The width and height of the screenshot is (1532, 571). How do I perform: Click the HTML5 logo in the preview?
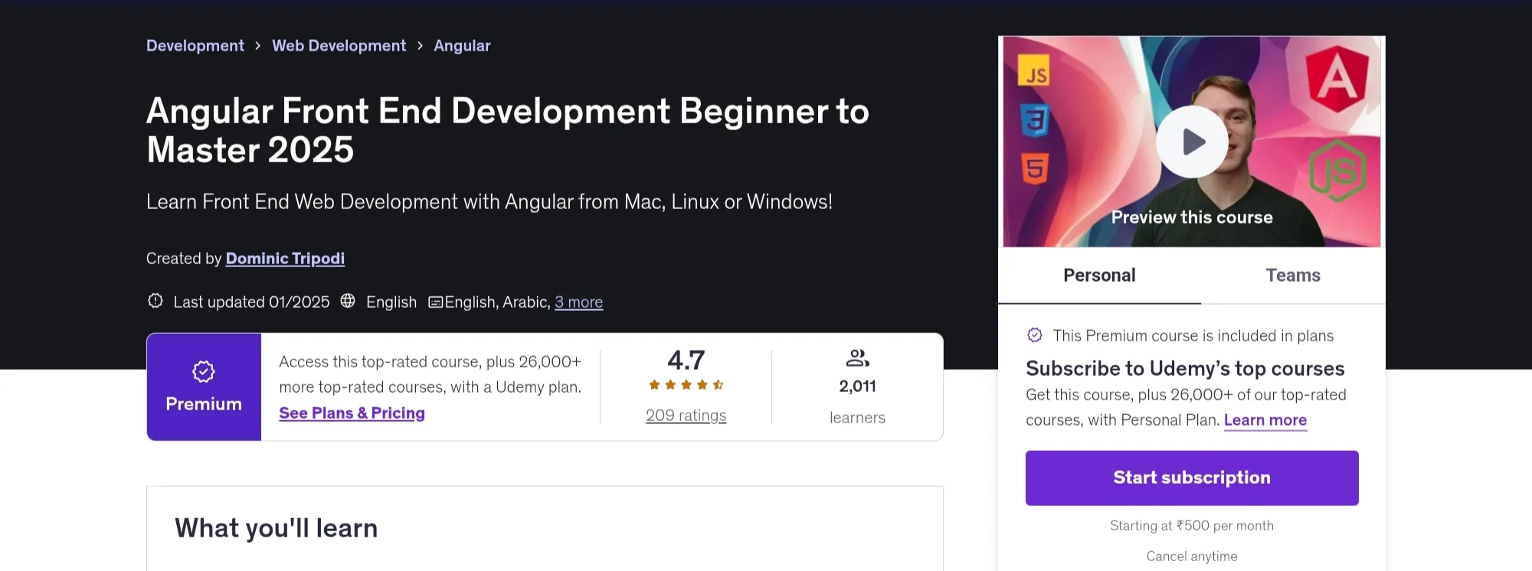tap(1034, 168)
